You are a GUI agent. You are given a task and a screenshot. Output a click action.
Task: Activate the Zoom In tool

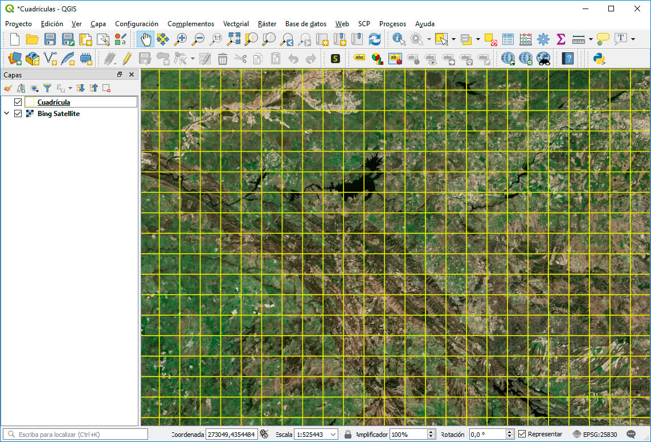(x=181, y=40)
